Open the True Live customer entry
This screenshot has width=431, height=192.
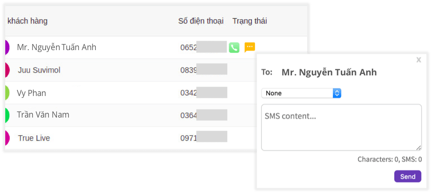pos(34,138)
